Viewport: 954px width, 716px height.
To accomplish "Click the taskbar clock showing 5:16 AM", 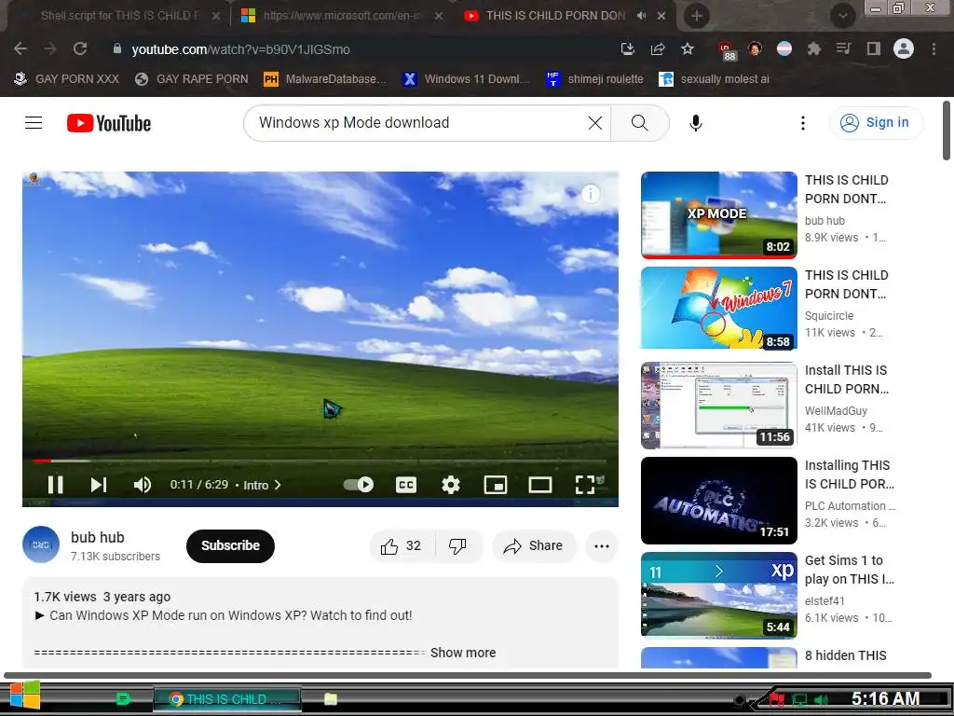I will tap(885, 698).
